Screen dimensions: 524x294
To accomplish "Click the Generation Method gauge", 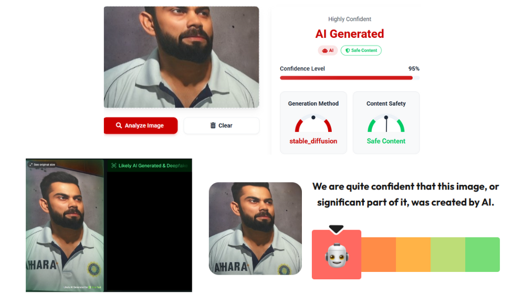I will 313,124.
